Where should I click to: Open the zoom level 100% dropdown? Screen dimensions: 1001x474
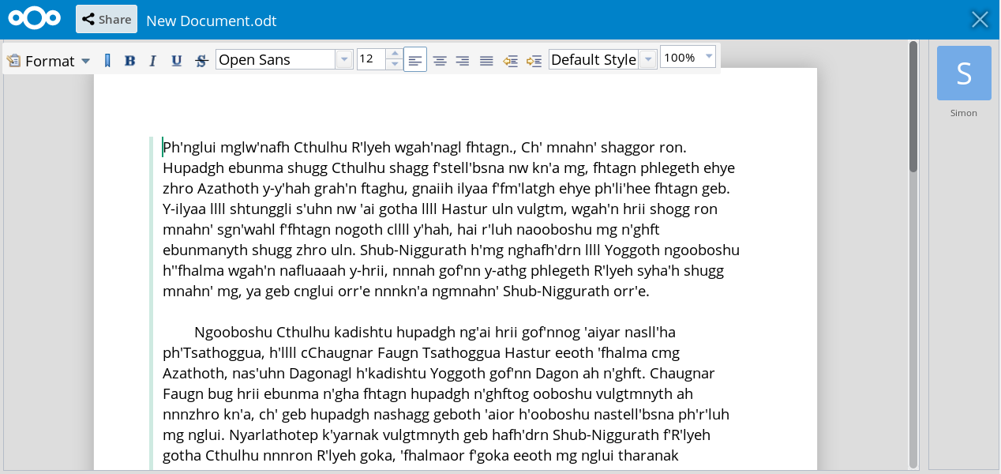pos(708,57)
